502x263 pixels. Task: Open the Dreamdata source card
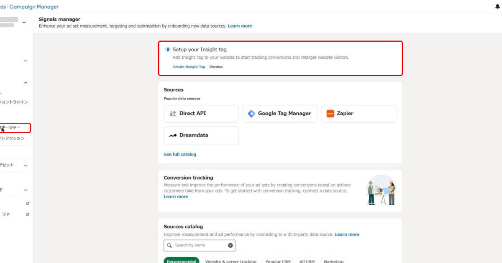[x=201, y=135]
